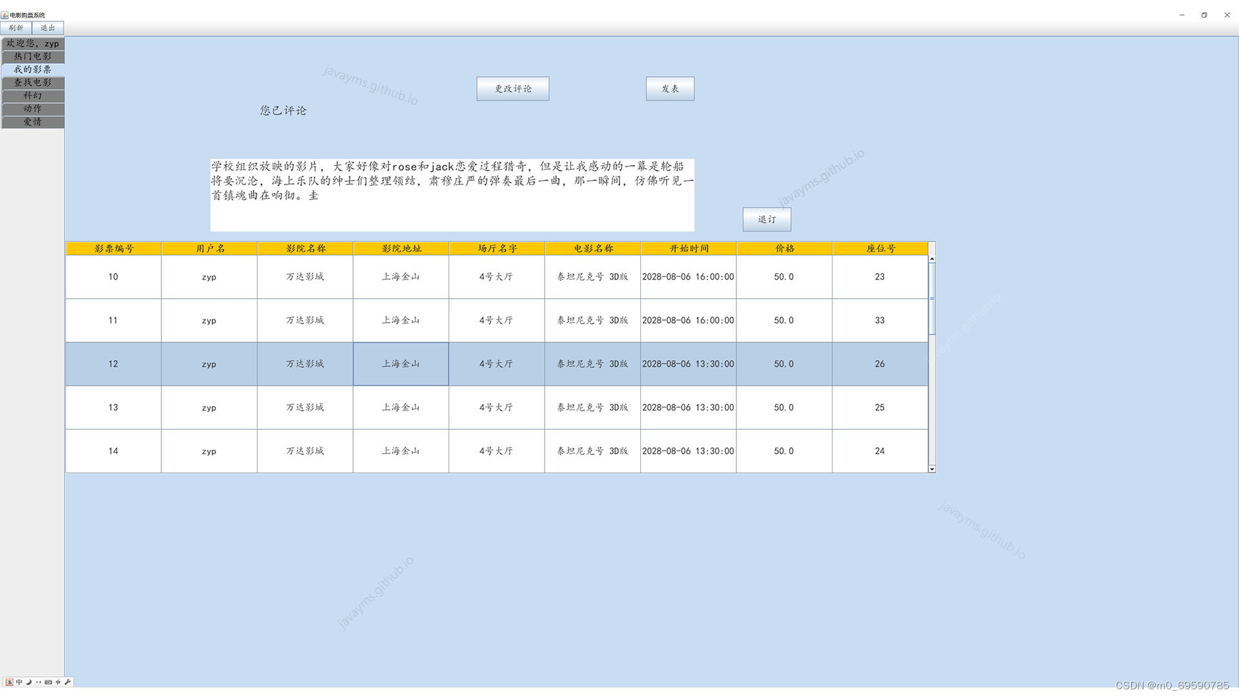
Task: Click the 刷新 menu item
Action: [16, 28]
